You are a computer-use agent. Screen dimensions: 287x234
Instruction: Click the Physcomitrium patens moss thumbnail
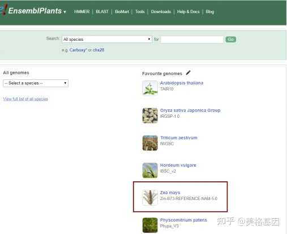pos(150,225)
